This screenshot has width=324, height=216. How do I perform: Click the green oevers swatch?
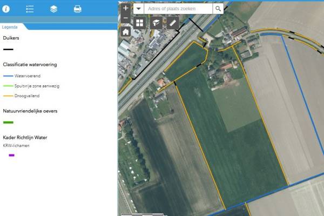8,123
